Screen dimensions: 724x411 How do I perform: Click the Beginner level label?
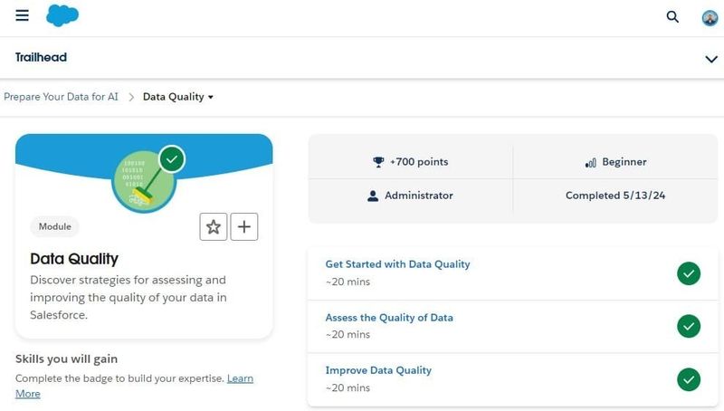pyautogui.click(x=624, y=162)
